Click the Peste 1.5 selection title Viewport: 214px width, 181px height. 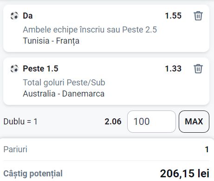coord(40,69)
